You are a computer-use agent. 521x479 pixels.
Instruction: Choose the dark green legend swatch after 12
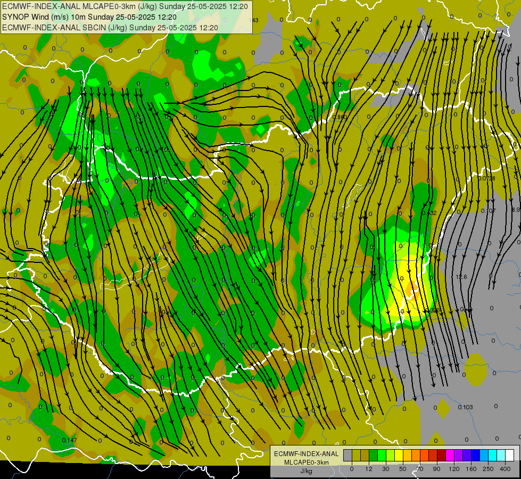[374, 455]
